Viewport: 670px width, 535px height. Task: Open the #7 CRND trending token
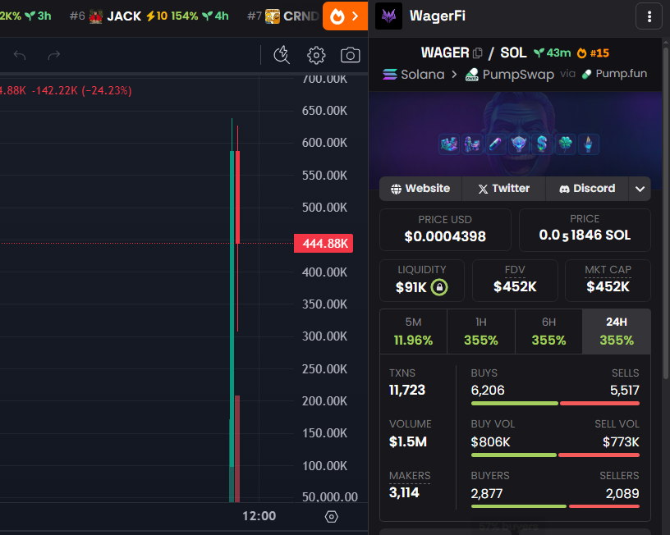(283, 16)
